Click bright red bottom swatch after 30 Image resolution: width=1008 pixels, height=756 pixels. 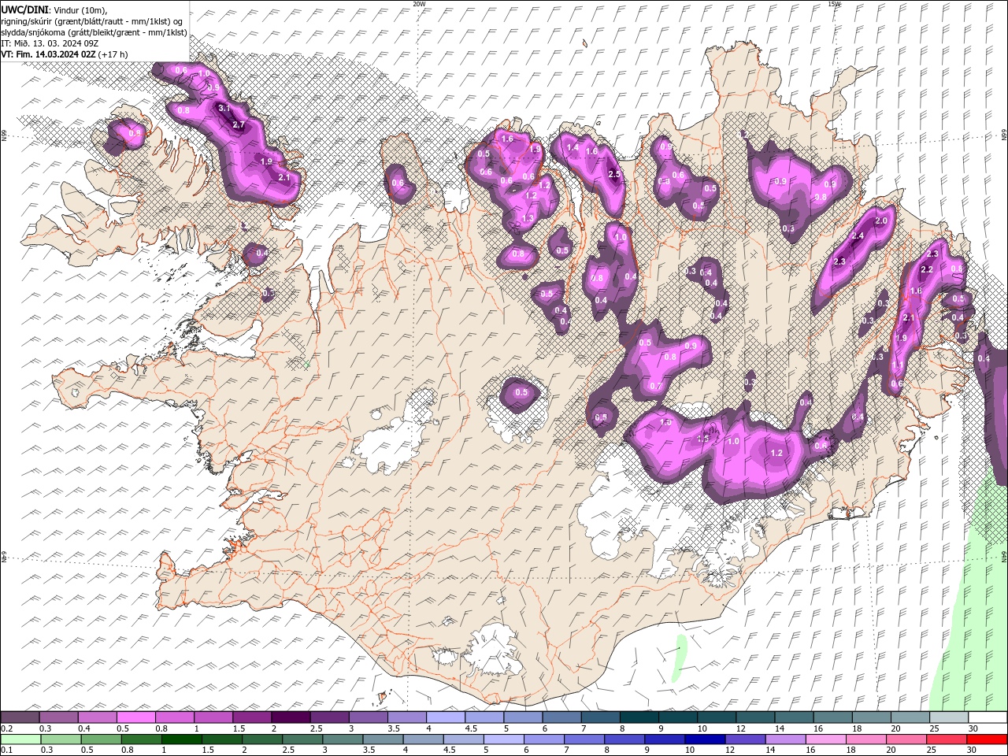coord(987,739)
